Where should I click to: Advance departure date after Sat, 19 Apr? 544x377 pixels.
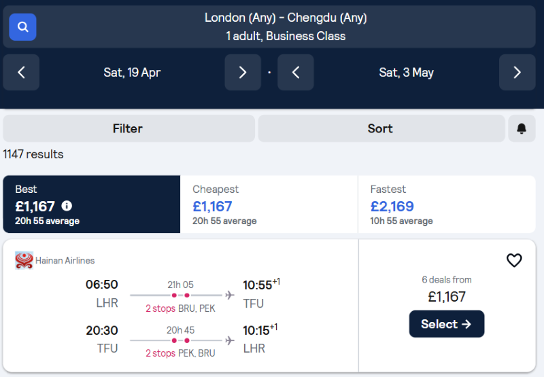tap(243, 73)
